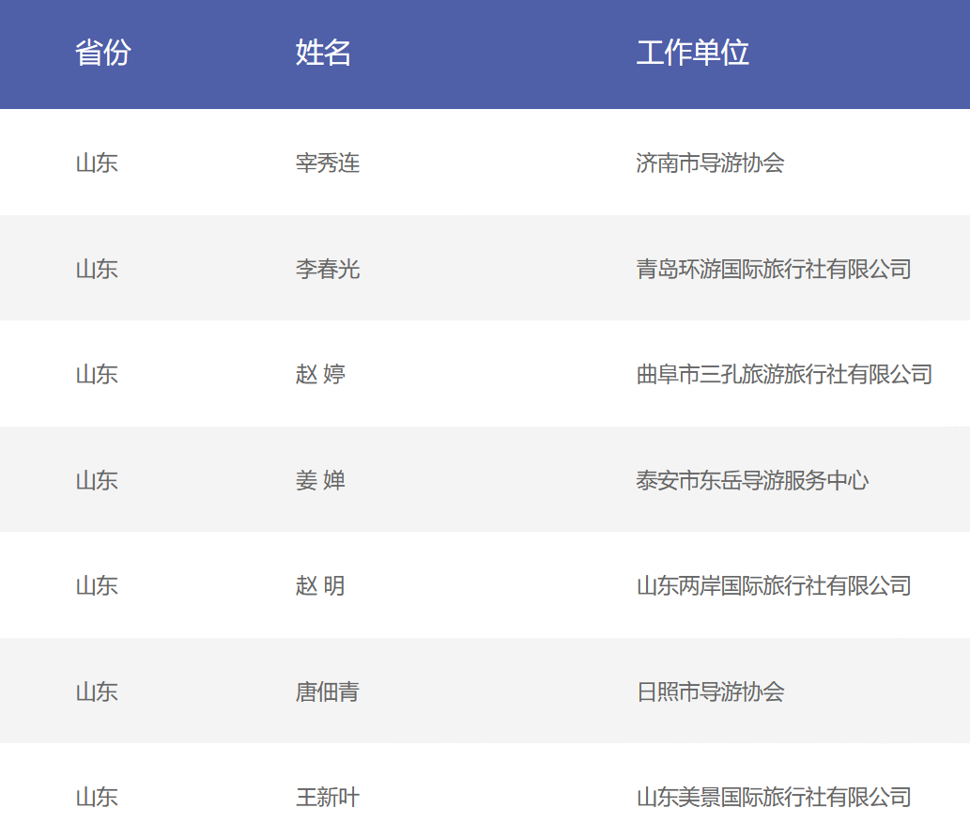This screenshot has width=970, height=839.
Task: Select the name 宰秀连
Action: pos(328,163)
